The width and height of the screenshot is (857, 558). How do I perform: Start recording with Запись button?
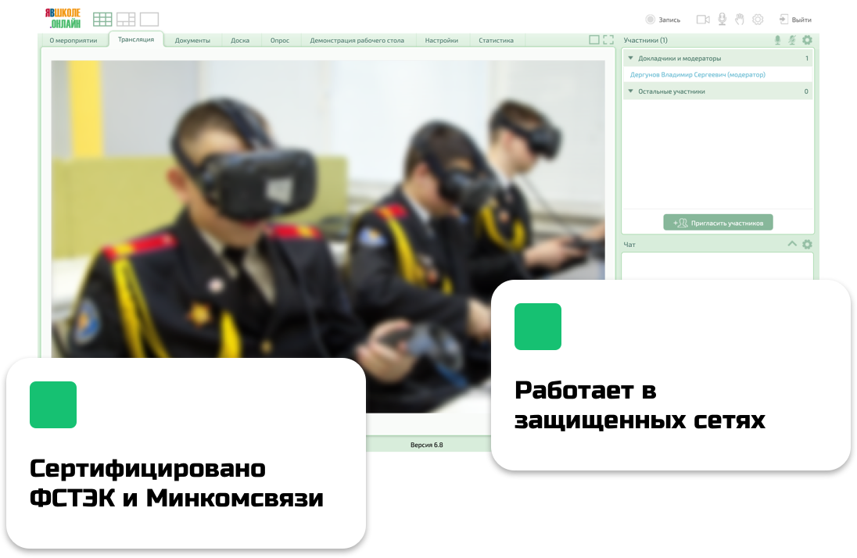(663, 20)
